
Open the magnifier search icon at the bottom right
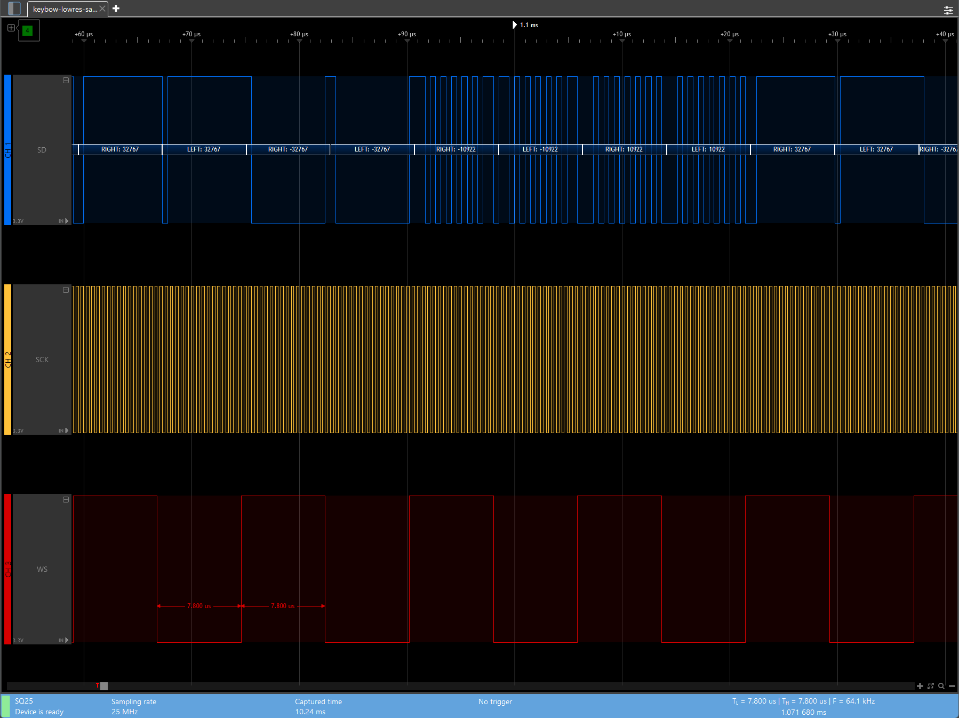941,686
